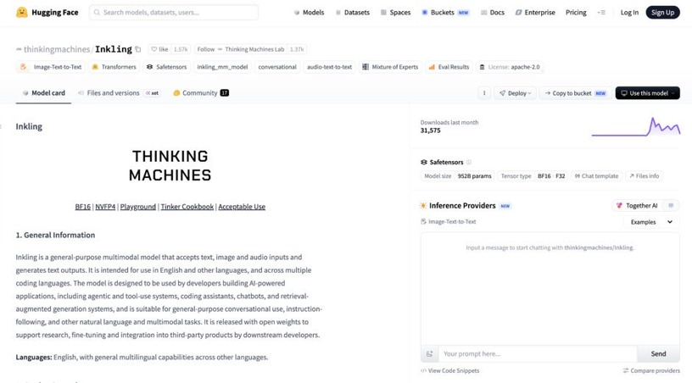Viewport: 692px width, 383px height.
Task: Switch to the Model card tab
Action: [44, 93]
